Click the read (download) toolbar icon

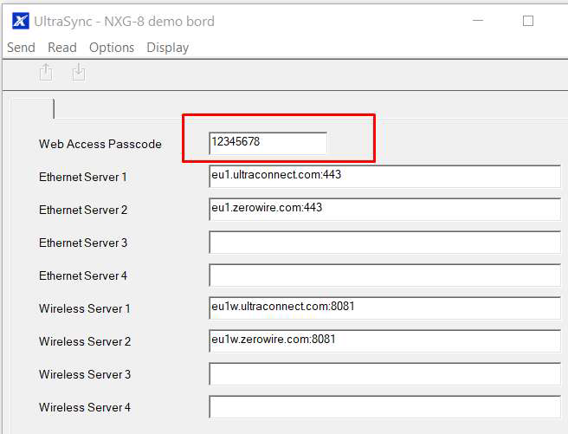tap(79, 73)
